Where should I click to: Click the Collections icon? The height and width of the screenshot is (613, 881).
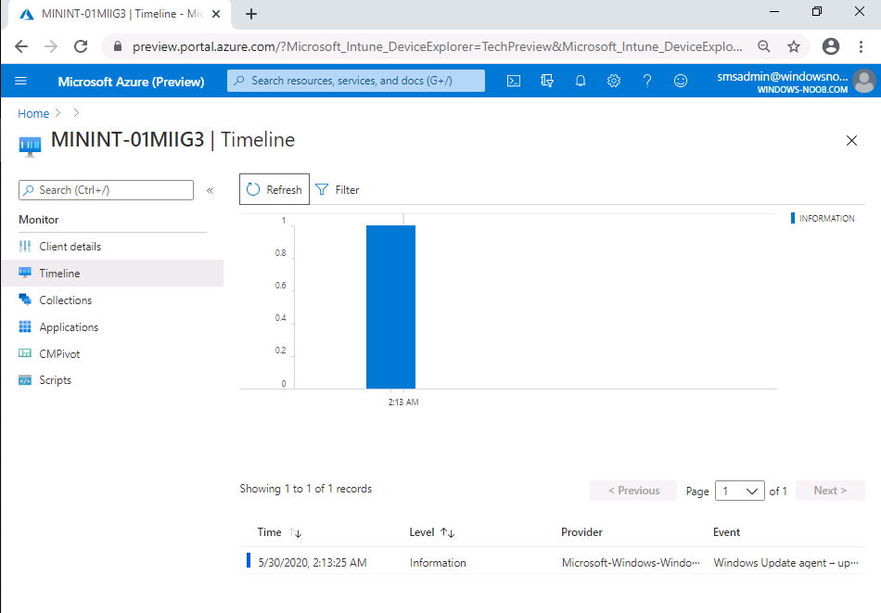[25, 300]
